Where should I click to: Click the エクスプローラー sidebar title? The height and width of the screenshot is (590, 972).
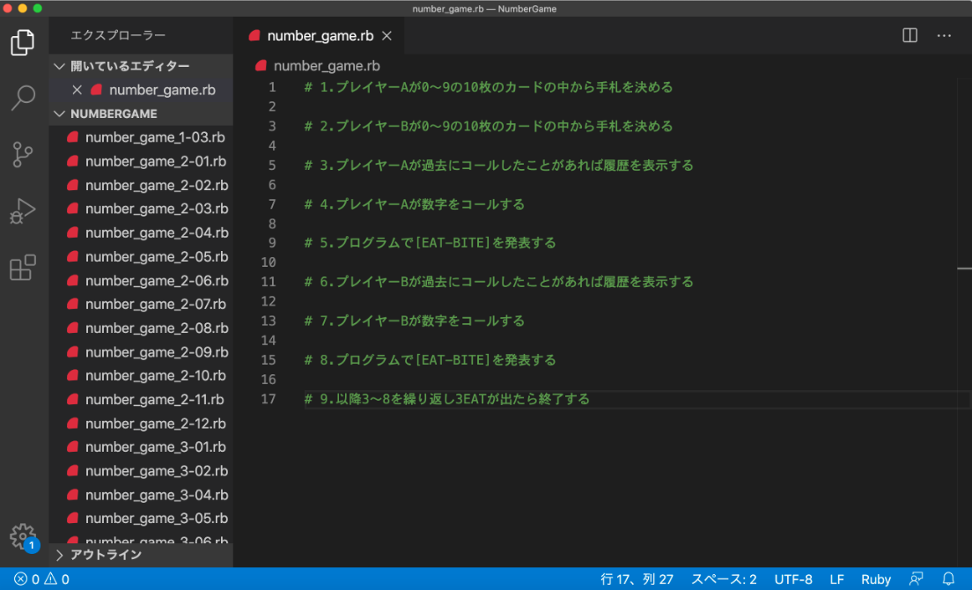click(x=118, y=35)
